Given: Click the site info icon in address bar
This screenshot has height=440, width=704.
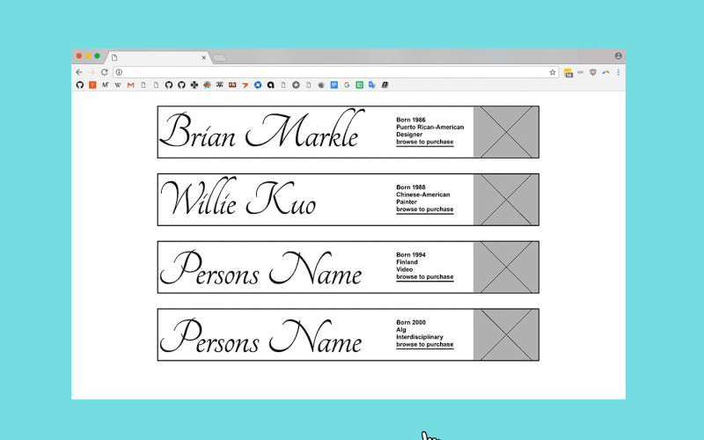Looking at the screenshot, I should 119,72.
